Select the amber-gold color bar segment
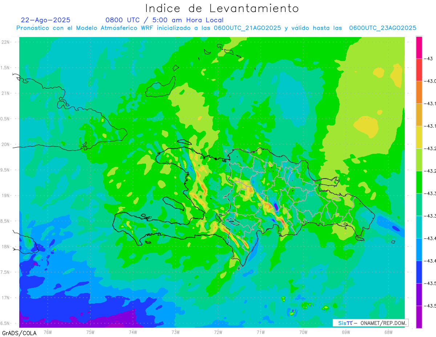The width and height of the screenshot is (436, 337). [x=419, y=115]
